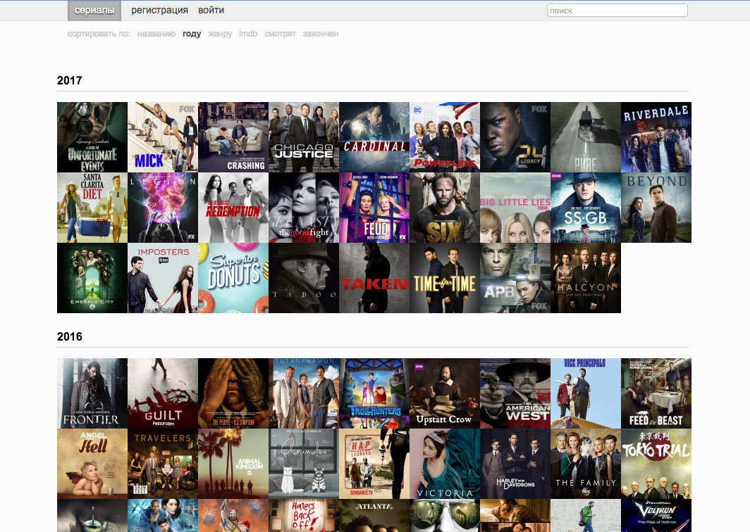Sort series by названию
This screenshot has height=532, width=750.
pyautogui.click(x=156, y=34)
